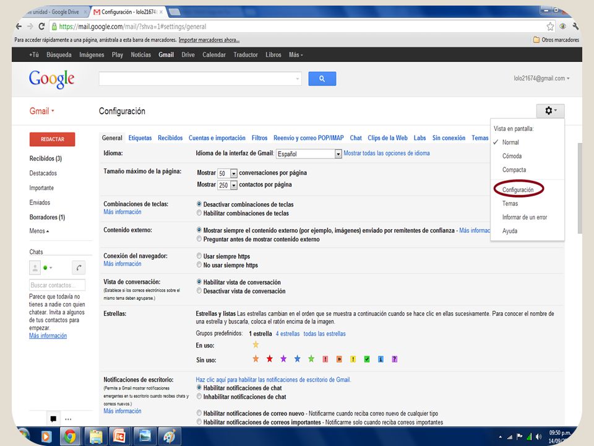Expand the Más menu in top bar
594x446 pixels.
point(296,55)
